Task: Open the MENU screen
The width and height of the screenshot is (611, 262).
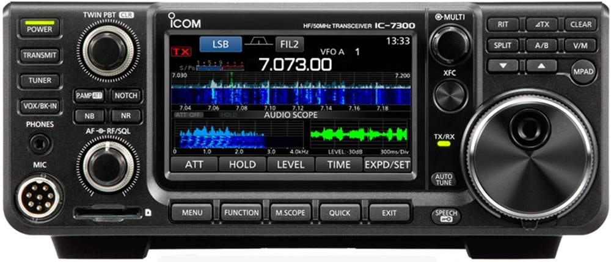Action: click(191, 213)
